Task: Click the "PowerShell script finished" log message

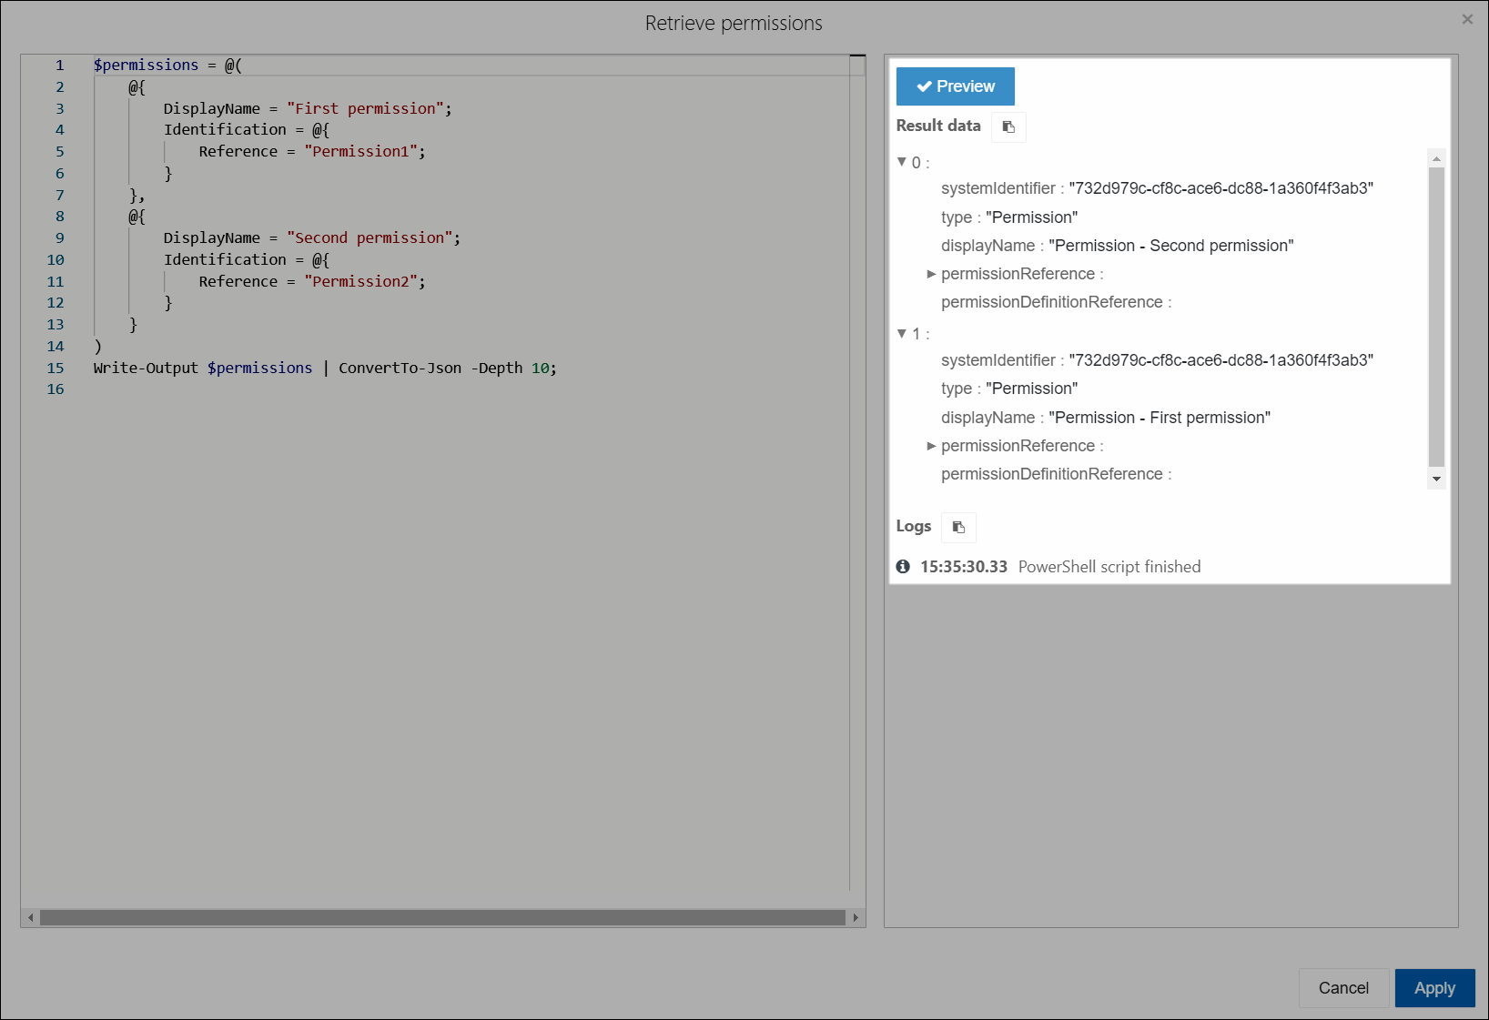Action: tap(1109, 567)
